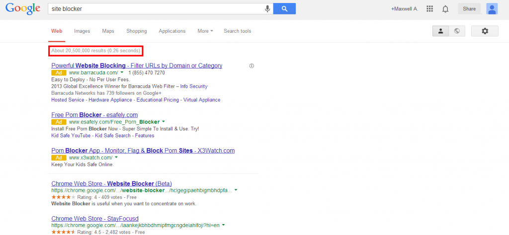Viewport: 509px width, 235px height.
Task: Click the About 20,500,000 results text
Action: point(96,51)
